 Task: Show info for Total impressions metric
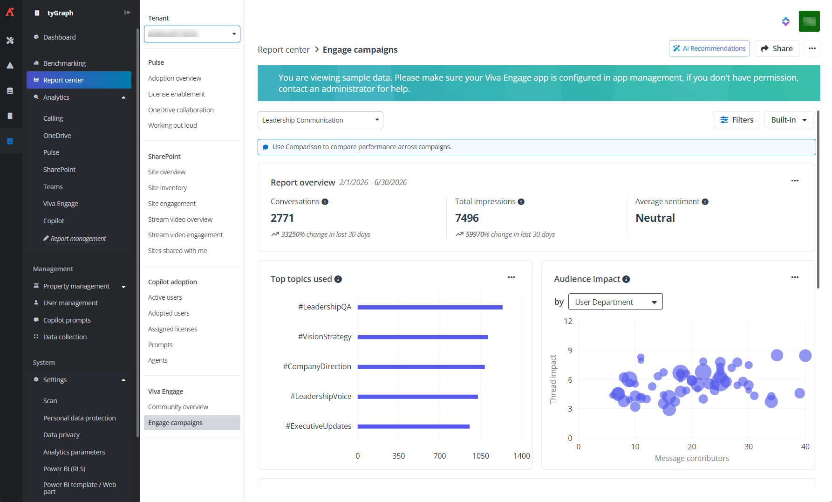click(x=521, y=202)
